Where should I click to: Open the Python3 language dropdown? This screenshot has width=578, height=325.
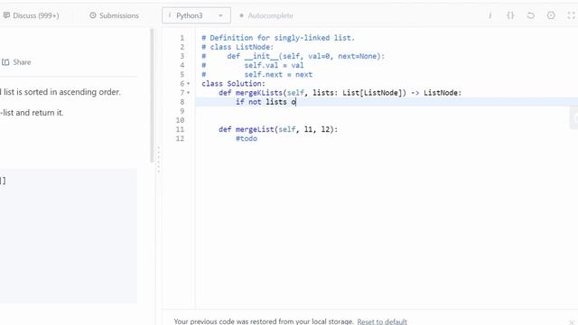196,15
